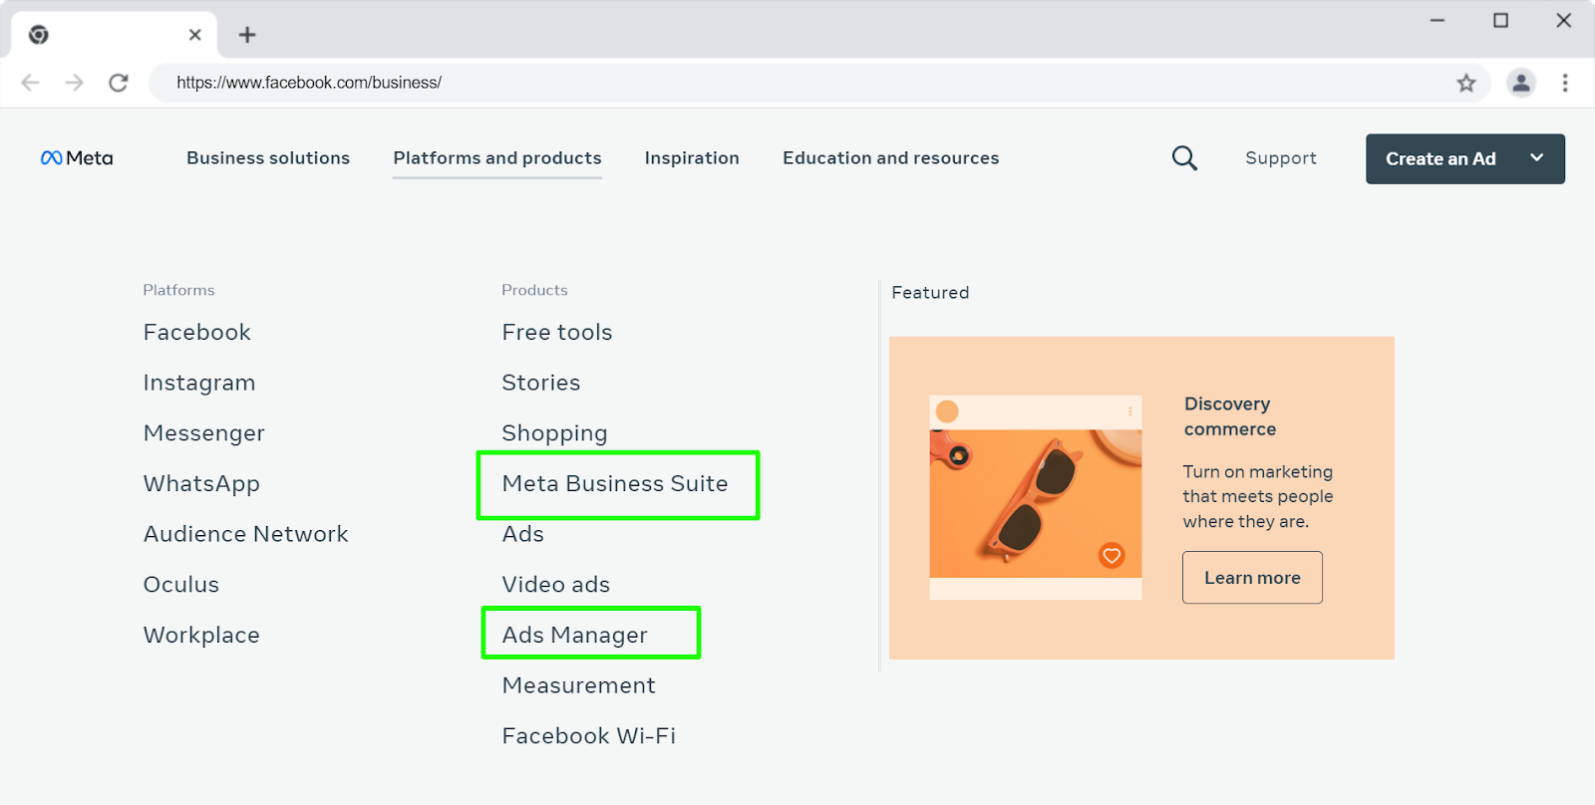Click the three-dot icon on featured post
Screen dimensions: 1595x805
[x=1129, y=411]
